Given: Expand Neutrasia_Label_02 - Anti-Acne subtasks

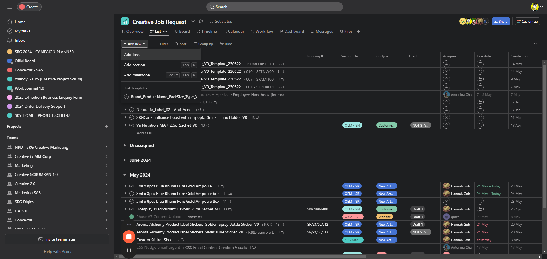Looking at the screenshot, I should coord(125,110).
